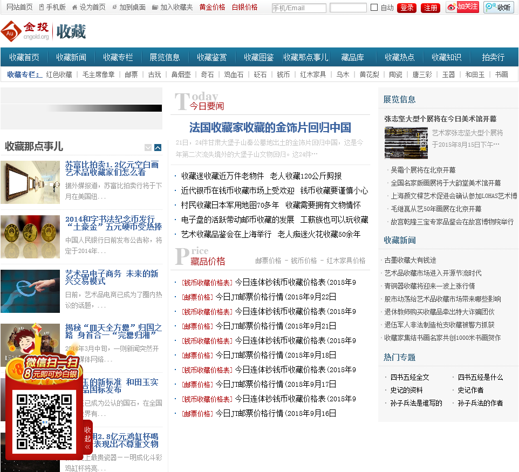519x472 pixels.
Task: Open news 古墨收藏大有钱途
Action: (x=410, y=260)
